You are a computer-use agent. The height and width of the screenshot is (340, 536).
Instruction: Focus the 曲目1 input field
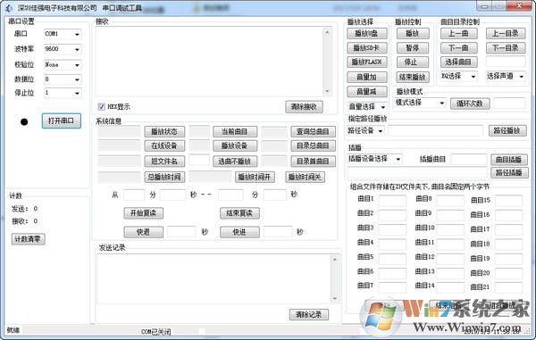point(392,201)
